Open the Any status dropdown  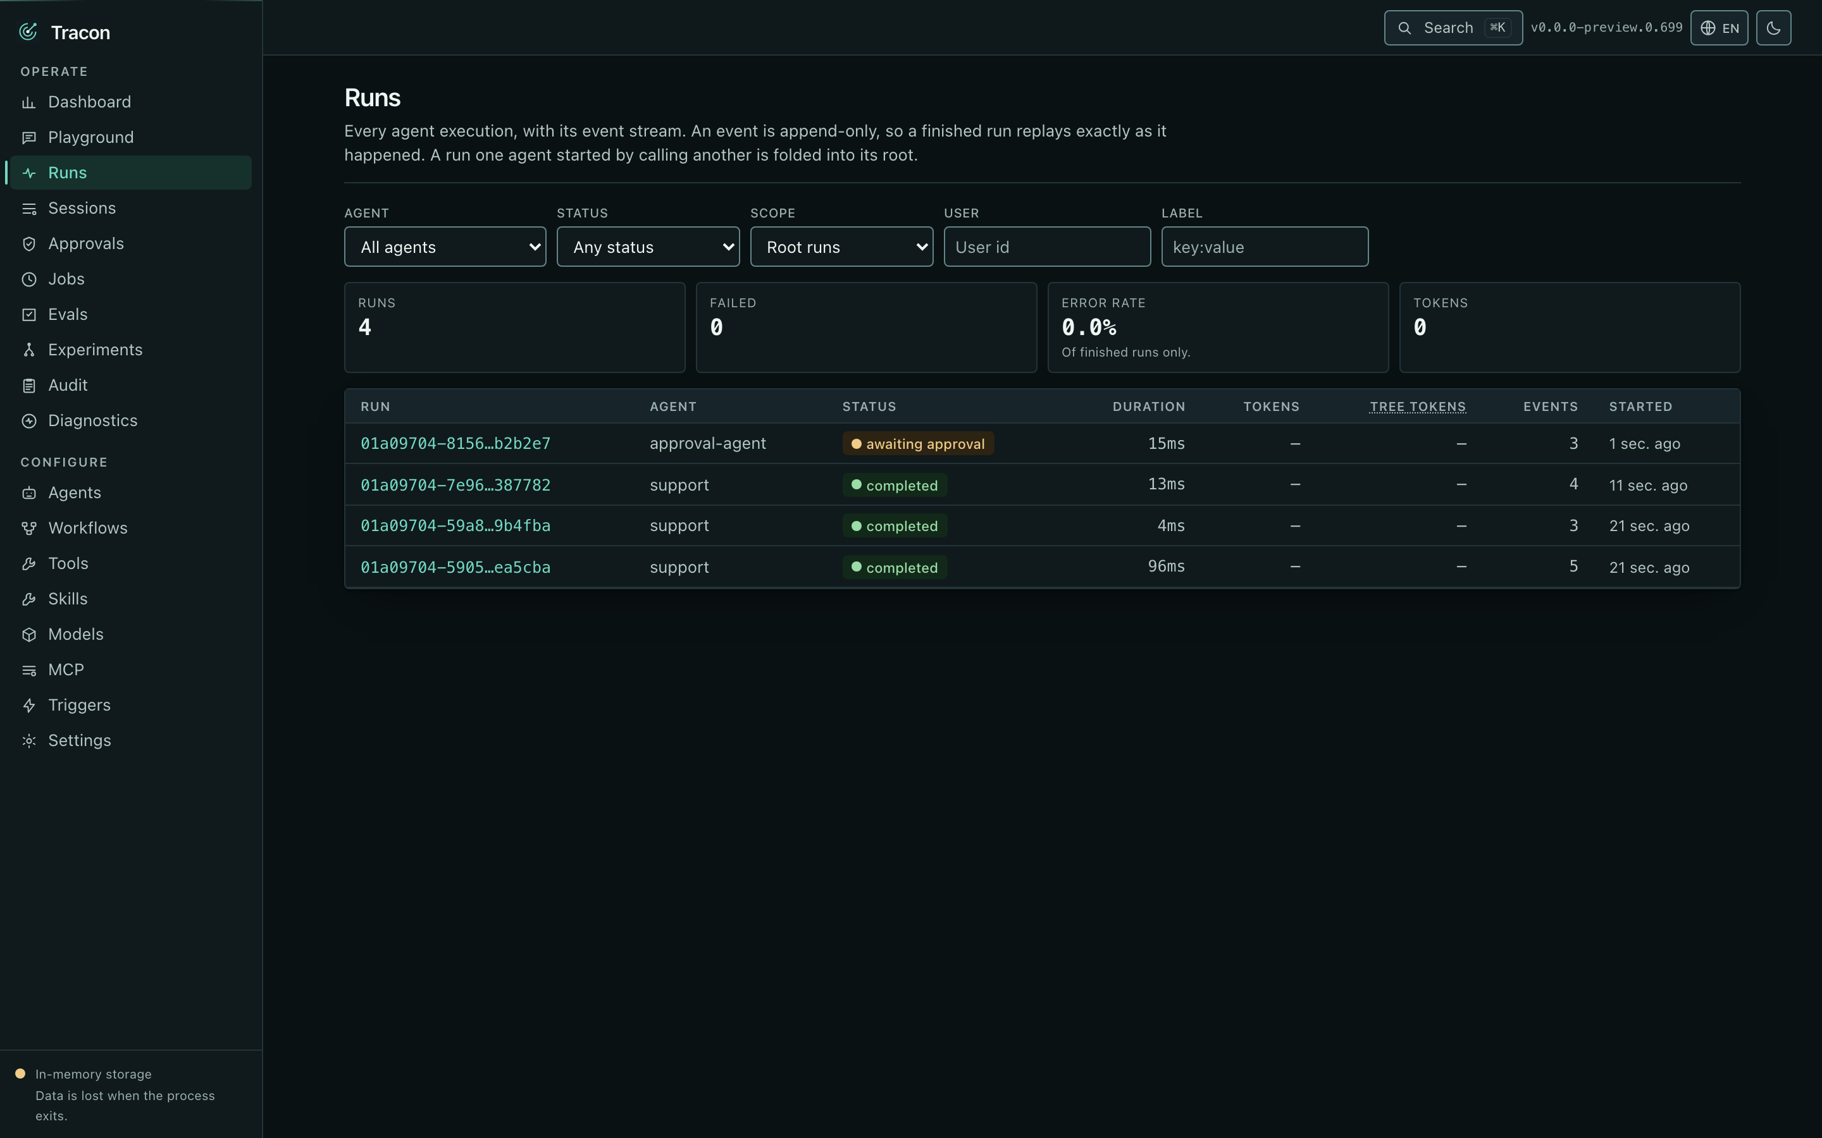click(647, 247)
